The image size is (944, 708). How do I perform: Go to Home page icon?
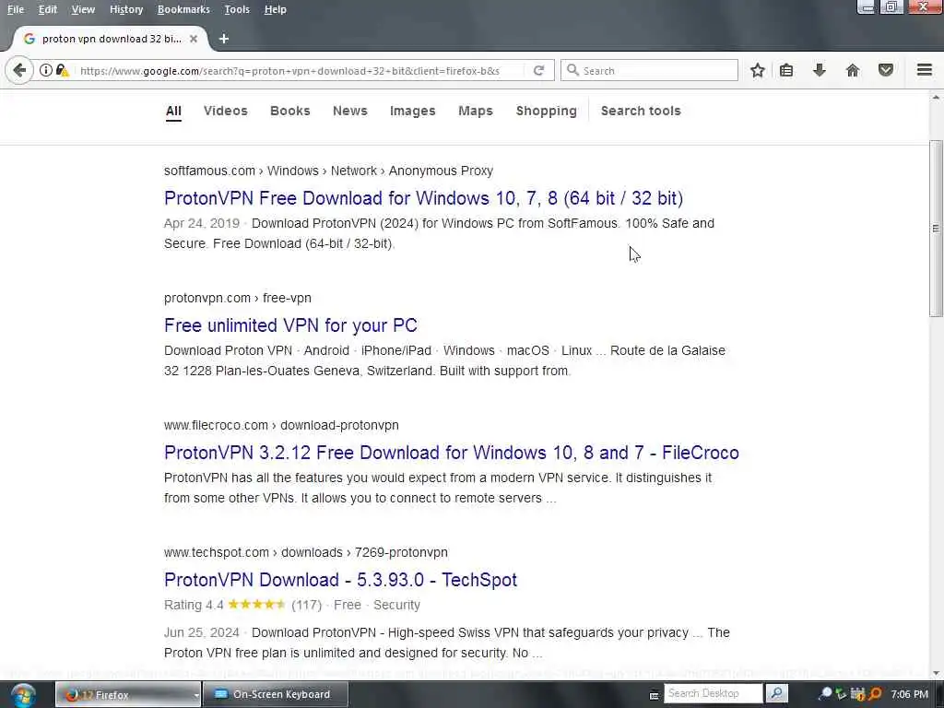pyautogui.click(x=853, y=70)
